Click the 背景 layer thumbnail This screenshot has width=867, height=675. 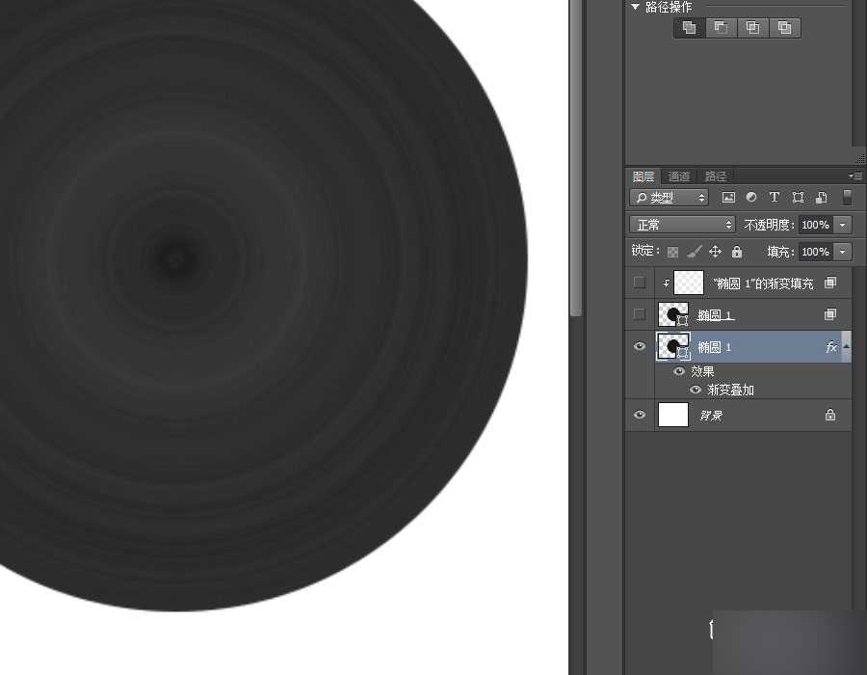[x=673, y=415]
